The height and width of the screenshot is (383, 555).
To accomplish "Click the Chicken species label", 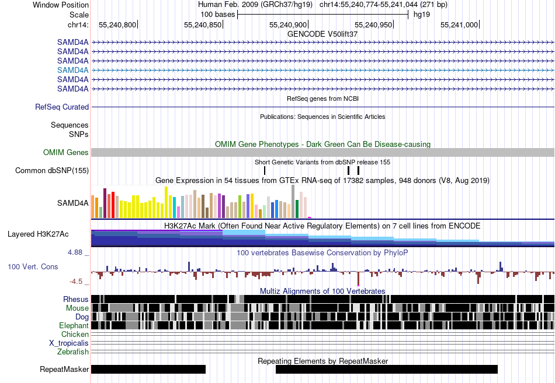I will [x=75, y=334].
